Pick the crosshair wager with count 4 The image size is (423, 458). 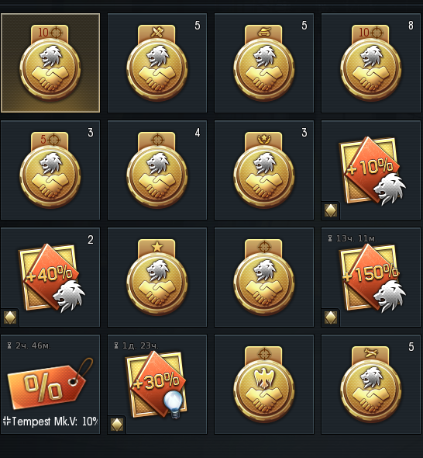pyautogui.click(x=157, y=170)
